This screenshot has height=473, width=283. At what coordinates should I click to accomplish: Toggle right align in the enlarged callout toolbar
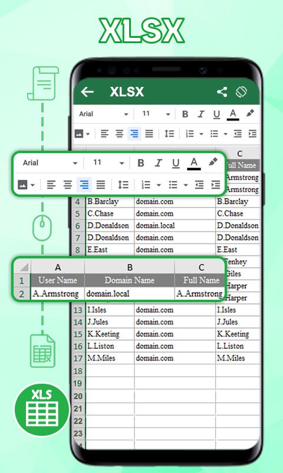[x=84, y=184]
